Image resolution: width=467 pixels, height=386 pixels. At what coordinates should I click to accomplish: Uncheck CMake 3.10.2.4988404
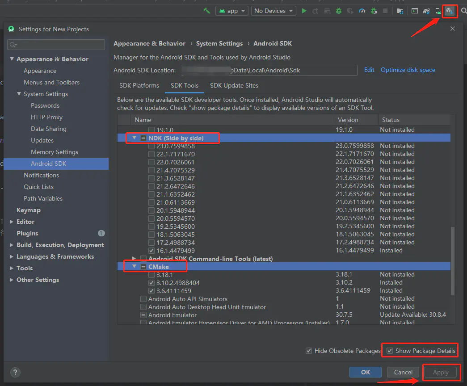[x=151, y=283]
